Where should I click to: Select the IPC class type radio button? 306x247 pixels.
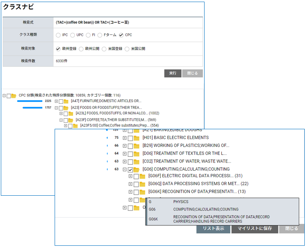pos(58,35)
